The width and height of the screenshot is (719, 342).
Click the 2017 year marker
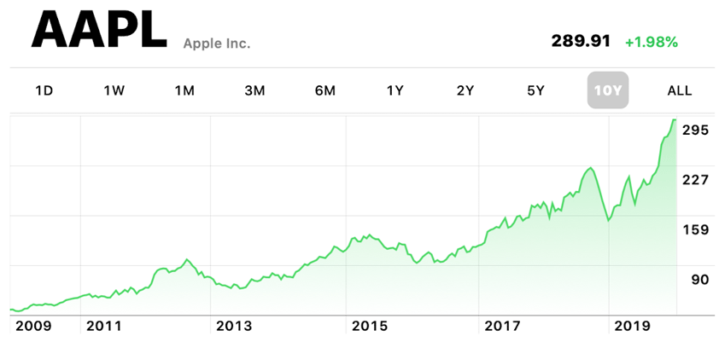(x=504, y=327)
